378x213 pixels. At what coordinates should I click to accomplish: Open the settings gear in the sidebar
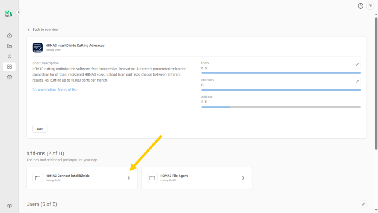pos(9,206)
